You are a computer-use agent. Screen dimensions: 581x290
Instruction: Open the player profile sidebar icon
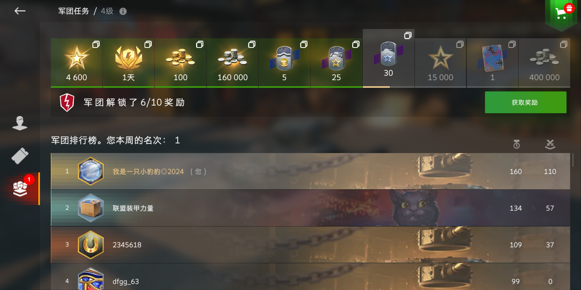coord(20,123)
